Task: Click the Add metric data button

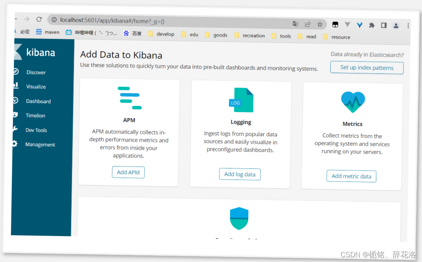Action: click(351, 176)
